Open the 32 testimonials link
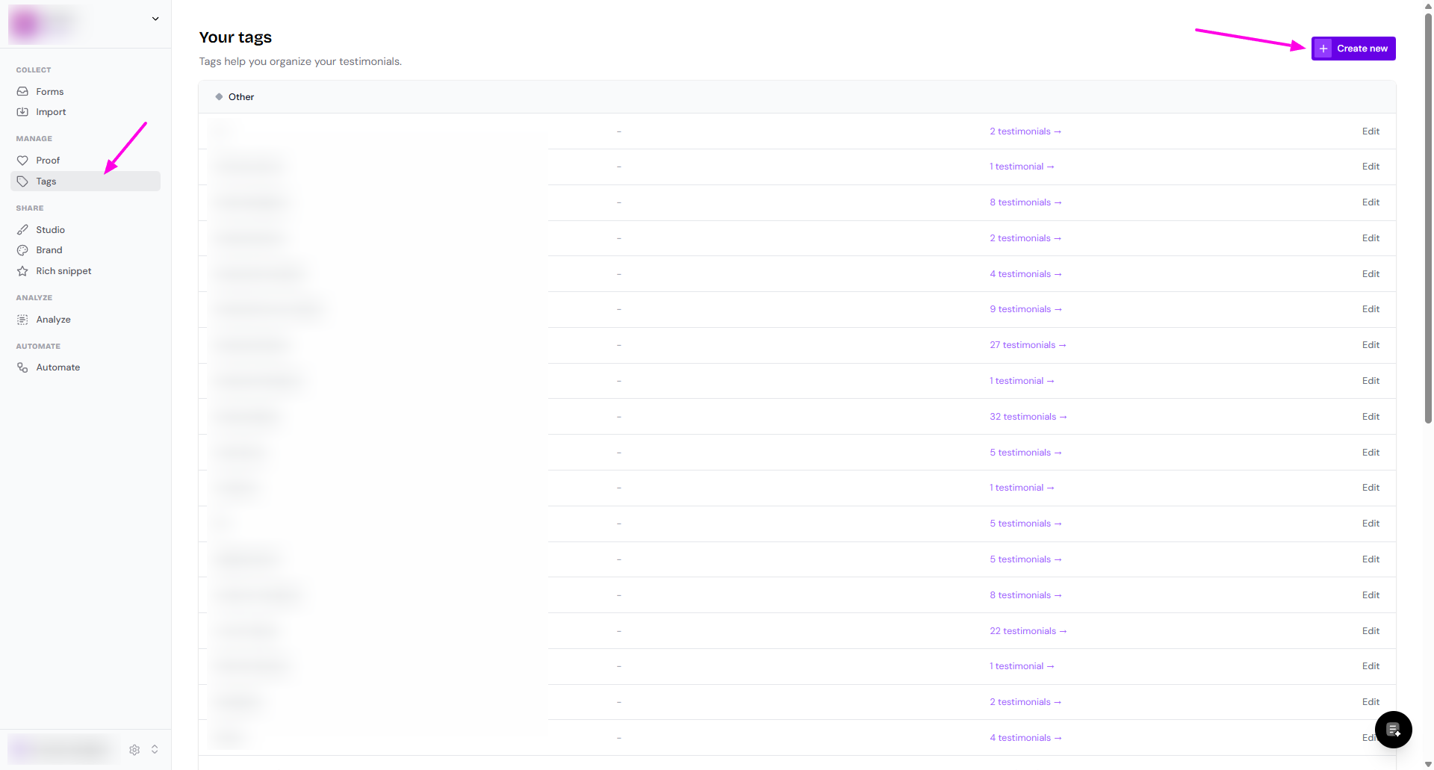Screen dimensions: 1434x770 (x=1028, y=417)
